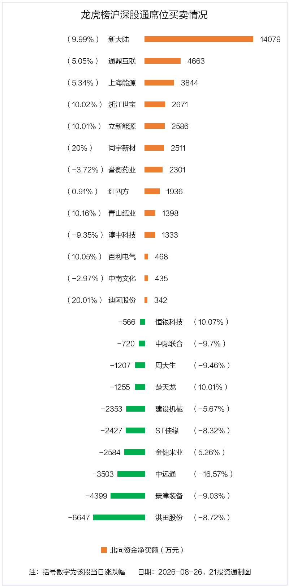Click the green bar for 景津装备

coord(128,496)
